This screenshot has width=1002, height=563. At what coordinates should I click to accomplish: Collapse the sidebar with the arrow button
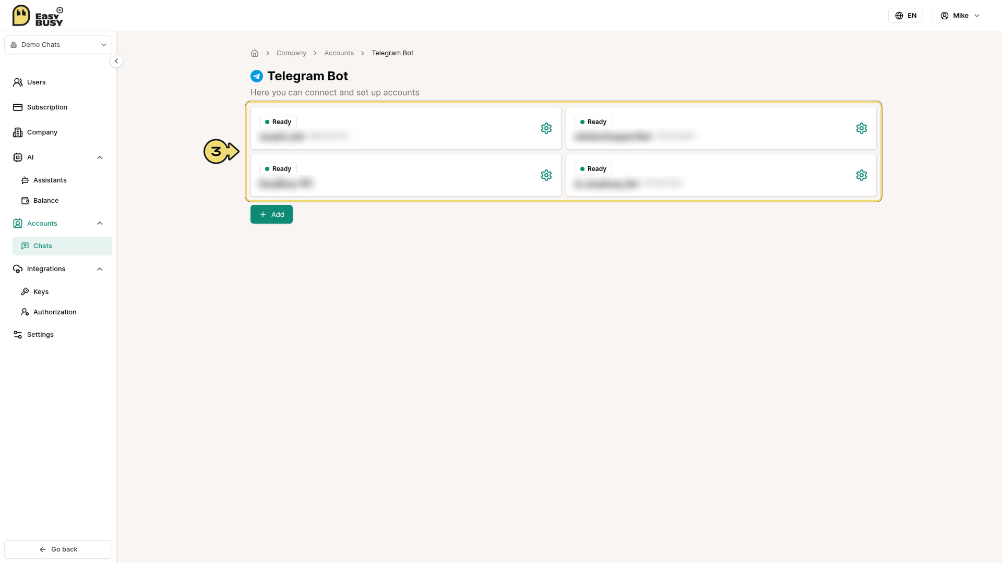[x=116, y=61]
